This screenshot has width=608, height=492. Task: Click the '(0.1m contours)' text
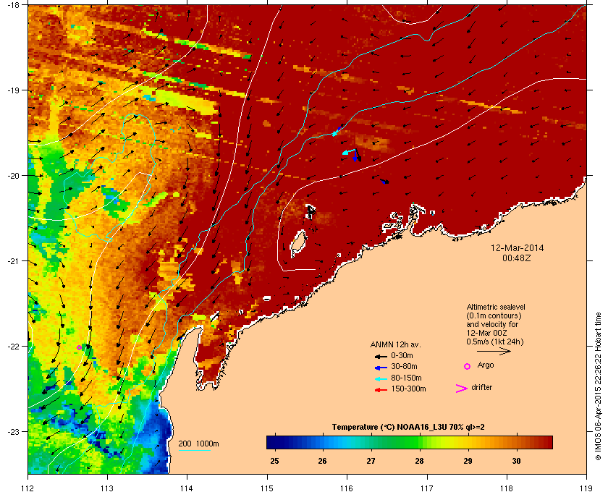(494, 315)
